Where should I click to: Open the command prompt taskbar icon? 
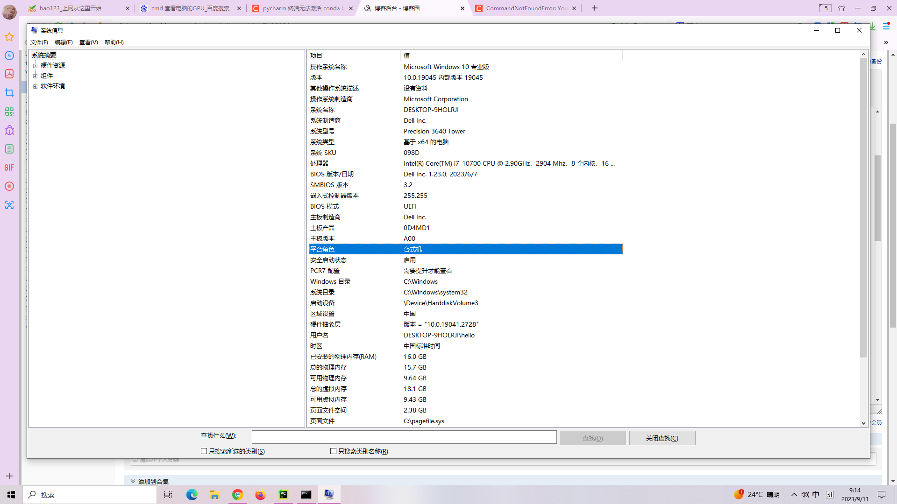[306, 495]
